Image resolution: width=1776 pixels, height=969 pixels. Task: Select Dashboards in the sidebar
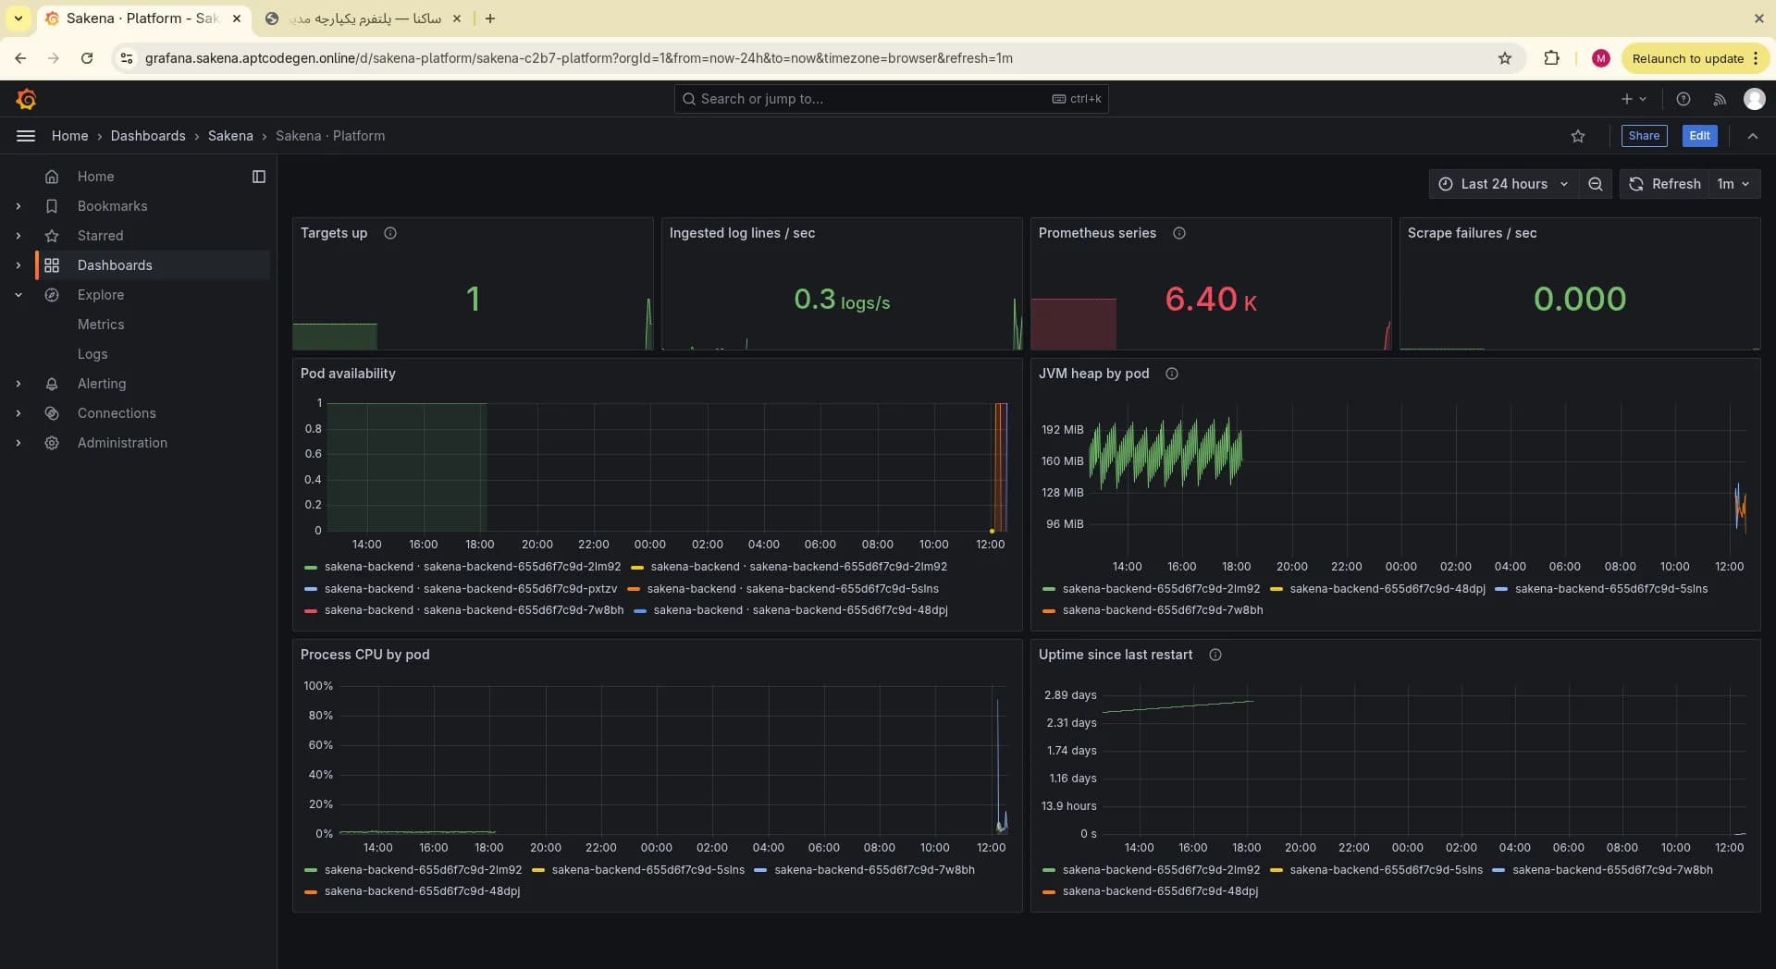pyautogui.click(x=115, y=265)
